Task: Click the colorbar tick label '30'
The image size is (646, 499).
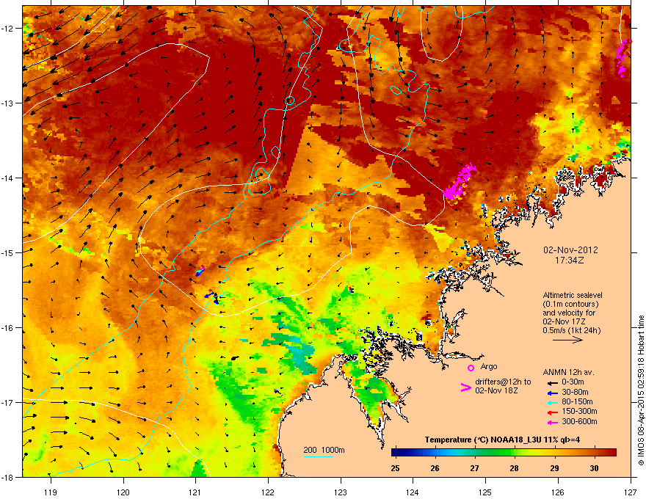Action: click(x=594, y=468)
